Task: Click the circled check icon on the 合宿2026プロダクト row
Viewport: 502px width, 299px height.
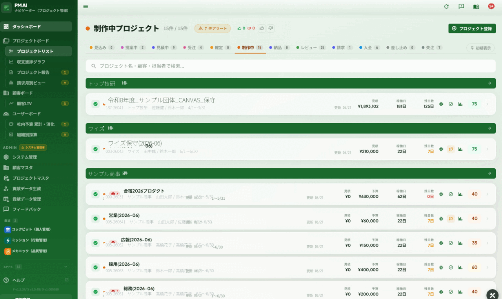Action: point(451,194)
